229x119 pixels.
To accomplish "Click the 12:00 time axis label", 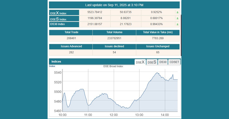I will point(114,115).
